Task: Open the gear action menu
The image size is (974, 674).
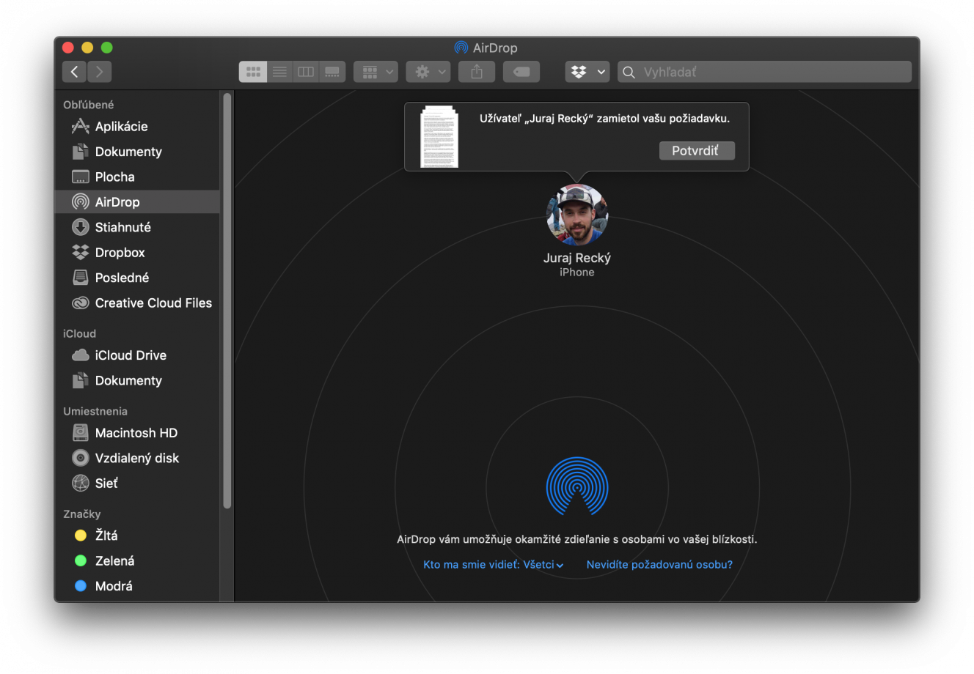Action: [x=428, y=72]
